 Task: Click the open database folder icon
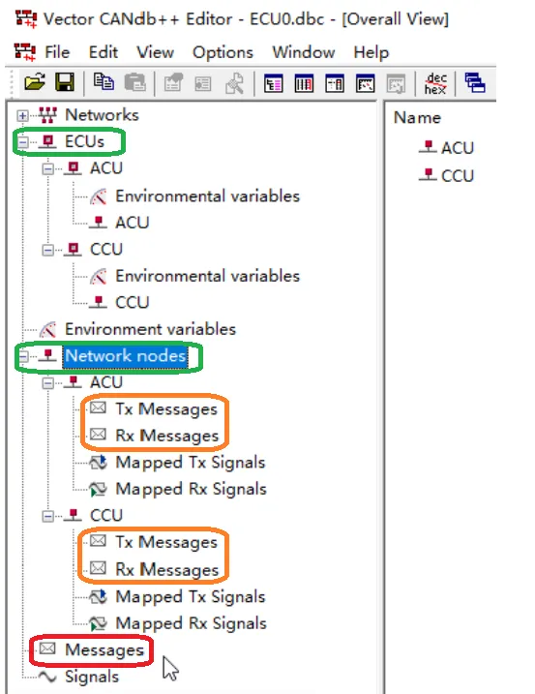coord(35,82)
